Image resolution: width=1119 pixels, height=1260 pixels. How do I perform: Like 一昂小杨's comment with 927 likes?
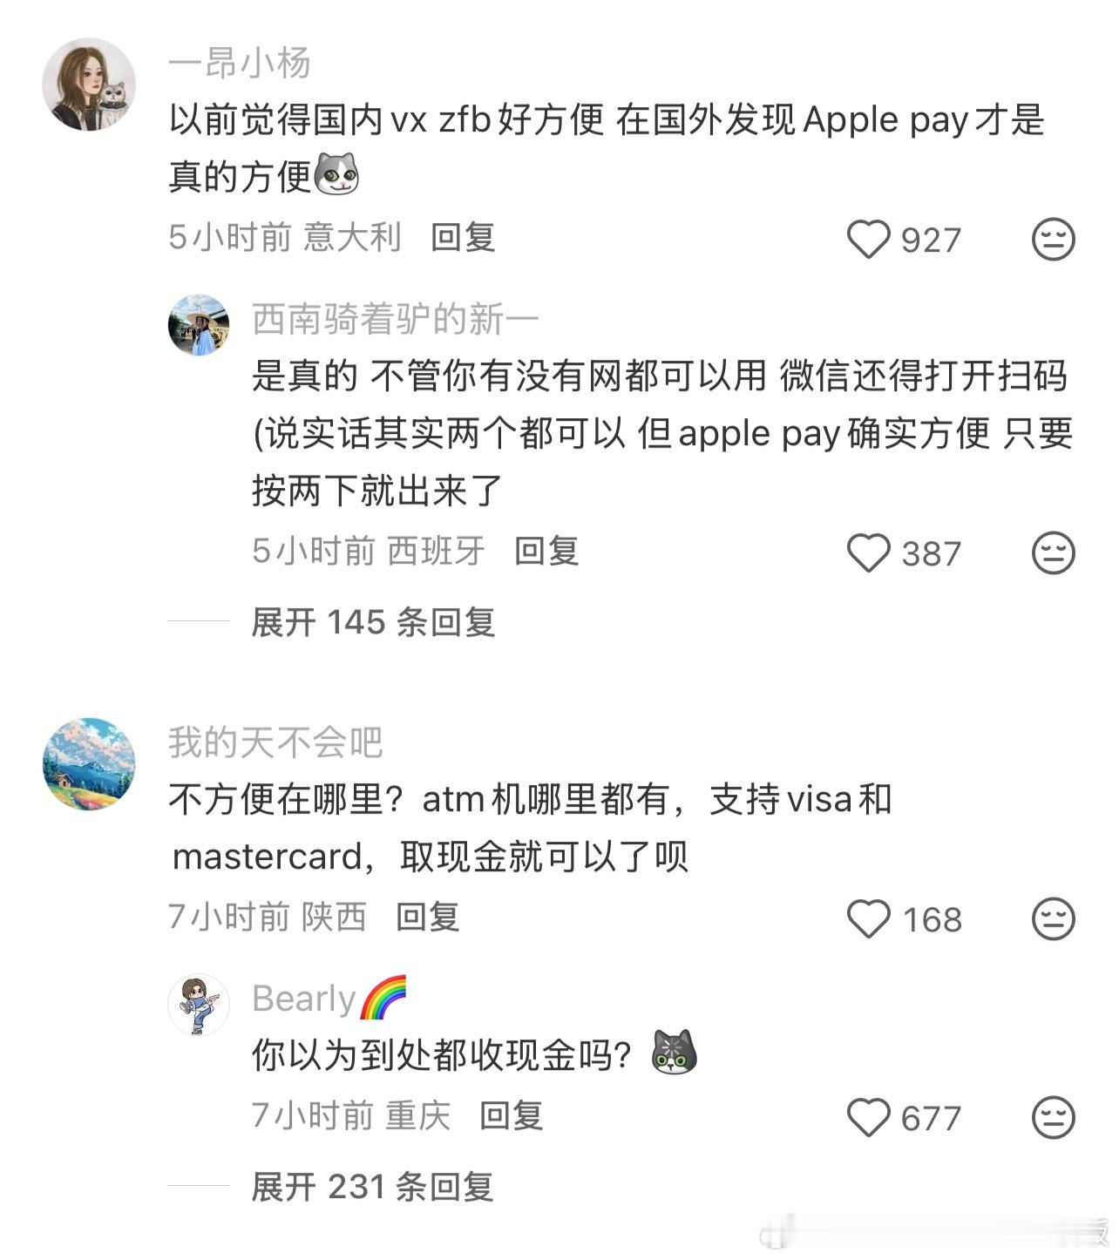869,240
